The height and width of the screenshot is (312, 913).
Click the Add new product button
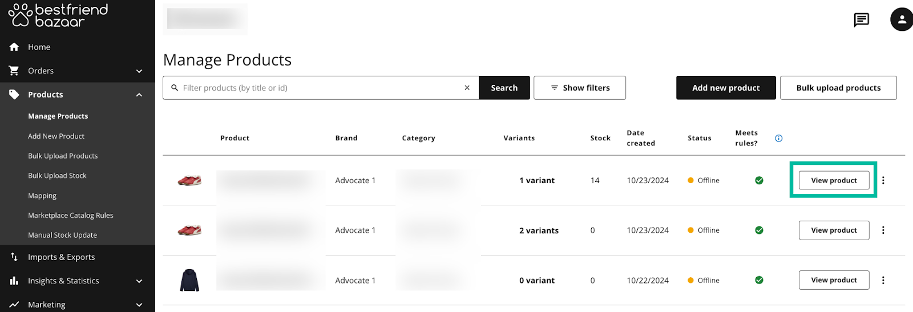click(726, 88)
